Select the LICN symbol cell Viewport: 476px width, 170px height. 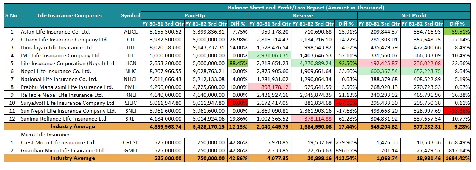coord(130,63)
